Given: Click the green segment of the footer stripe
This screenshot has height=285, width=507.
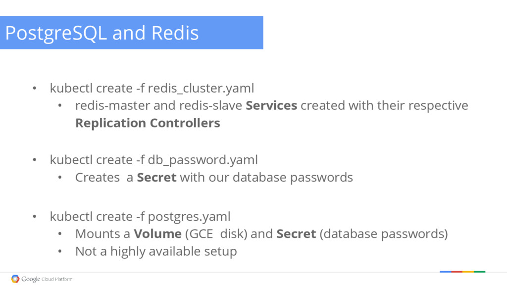Looking at the screenshot, I should point(479,272).
